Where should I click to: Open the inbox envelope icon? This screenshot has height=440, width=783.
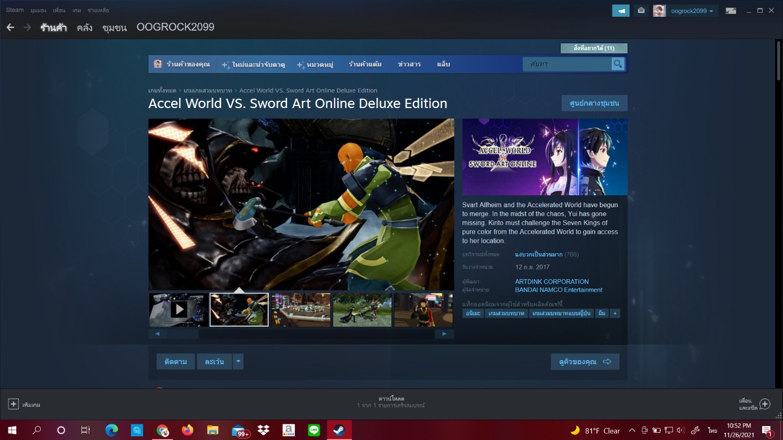point(641,10)
